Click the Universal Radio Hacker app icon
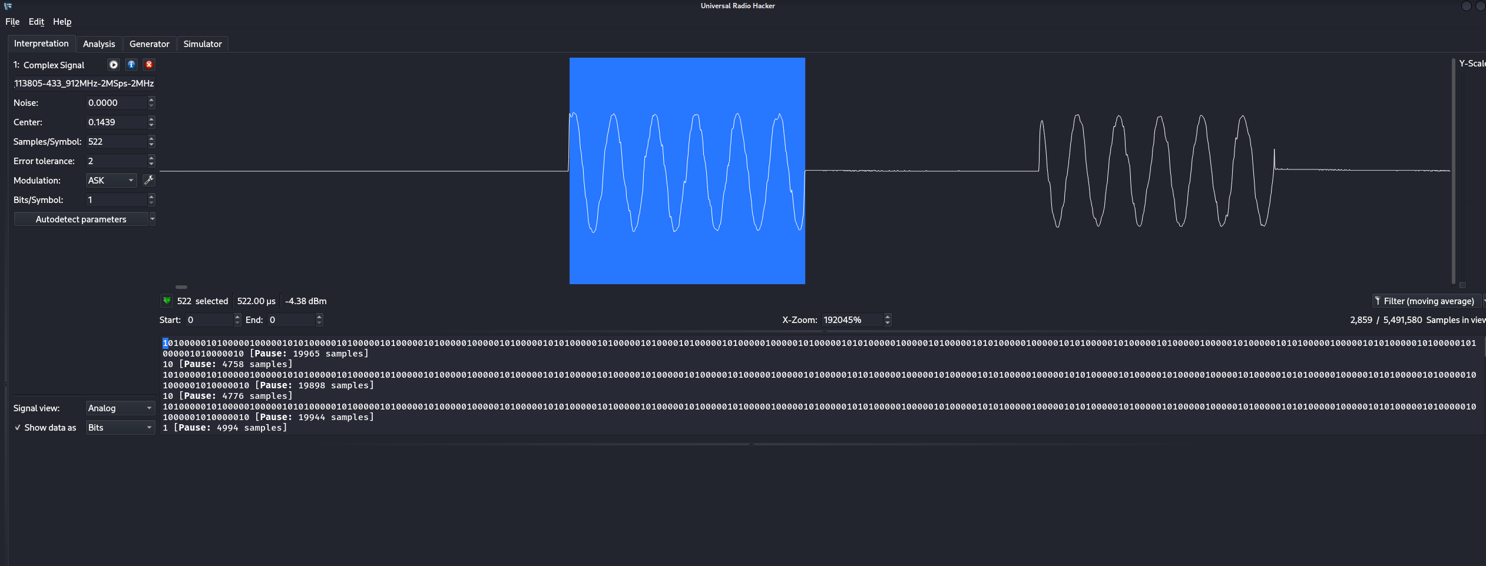Viewport: 1486px width, 566px height. point(8,6)
